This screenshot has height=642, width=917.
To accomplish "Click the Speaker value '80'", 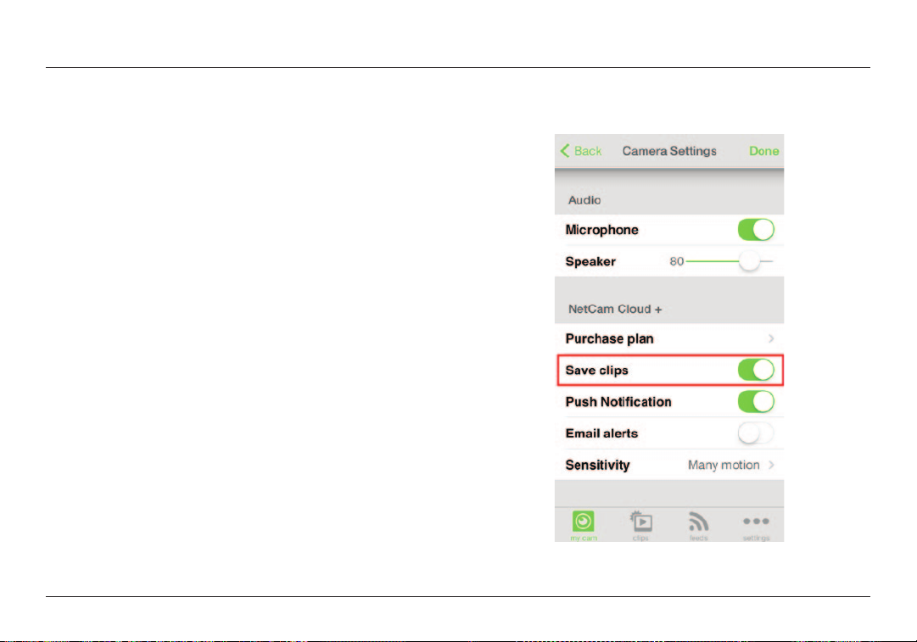I will [677, 261].
